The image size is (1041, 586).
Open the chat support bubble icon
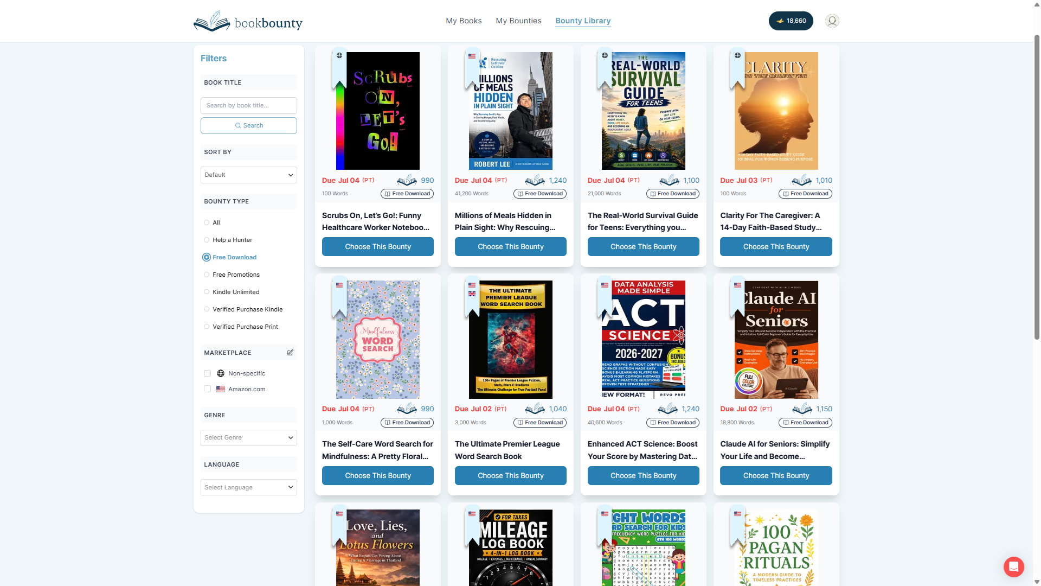[1013, 567]
